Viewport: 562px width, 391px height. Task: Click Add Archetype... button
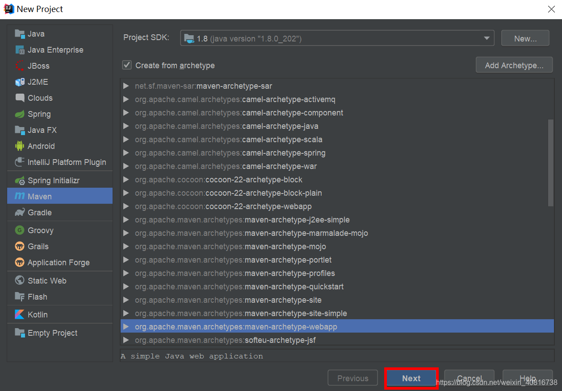(x=514, y=66)
